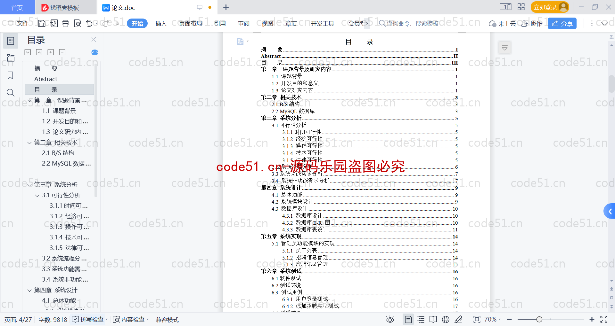The width and height of the screenshot is (615, 326).
Task: Switch to outline view icon
Action: pos(421,319)
